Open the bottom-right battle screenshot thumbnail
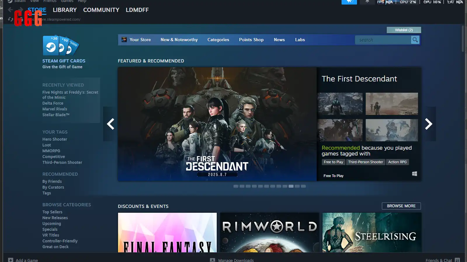This screenshot has width=467, height=262. pyautogui.click(x=392, y=130)
